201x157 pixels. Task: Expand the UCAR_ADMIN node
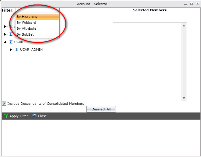pyautogui.click(x=11, y=50)
